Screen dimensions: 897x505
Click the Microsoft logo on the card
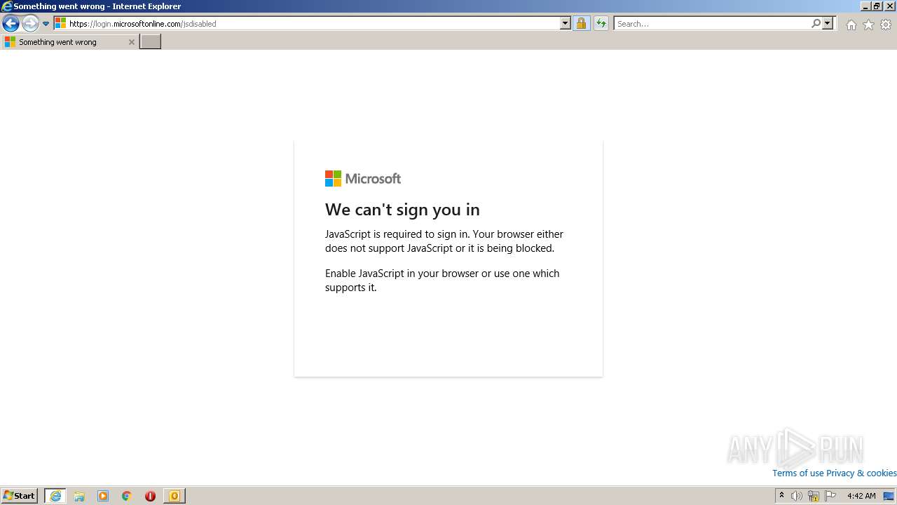point(363,179)
